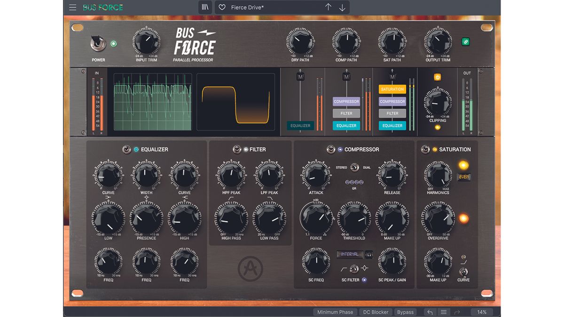Click the FREQ knob below PRESENCE
Image resolution: width=564 pixels, height=317 pixels.
tap(146, 262)
